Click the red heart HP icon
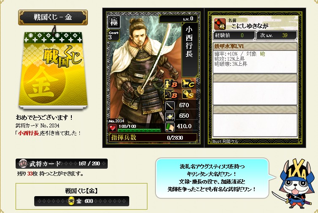318x213 pixels. [112, 128]
